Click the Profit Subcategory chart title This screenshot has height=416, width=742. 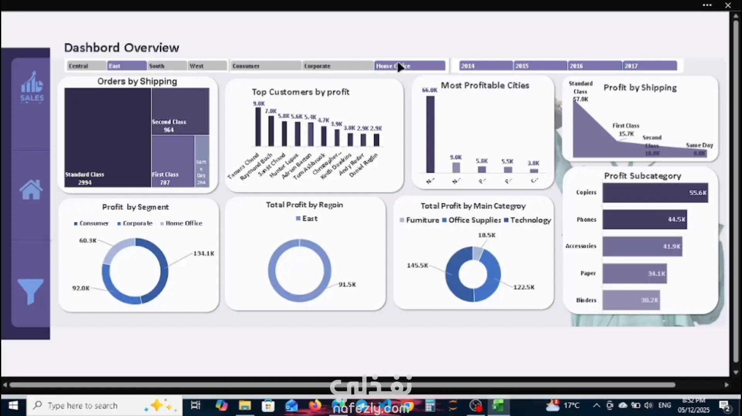643,176
